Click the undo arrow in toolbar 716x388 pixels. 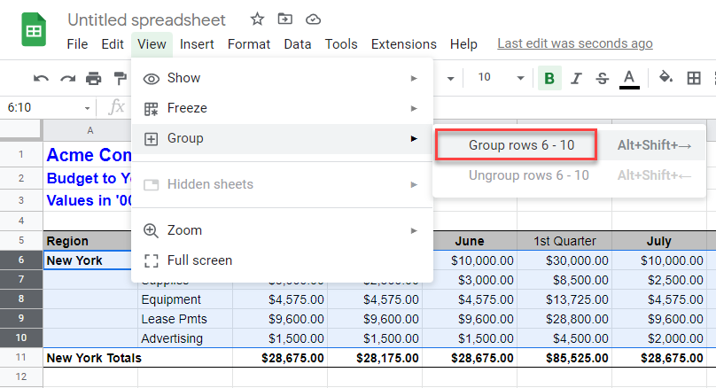point(41,78)
